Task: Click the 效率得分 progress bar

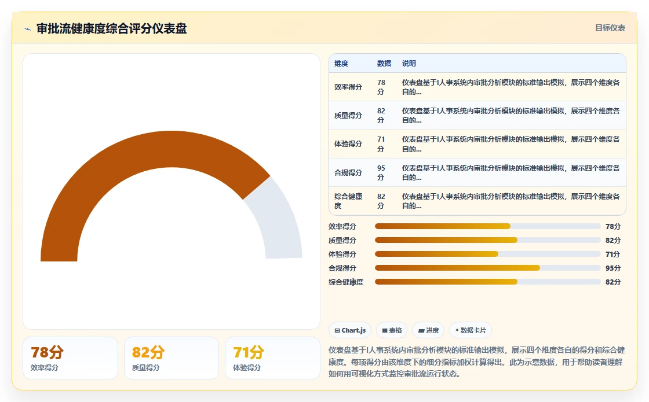Action: (487, 226)
